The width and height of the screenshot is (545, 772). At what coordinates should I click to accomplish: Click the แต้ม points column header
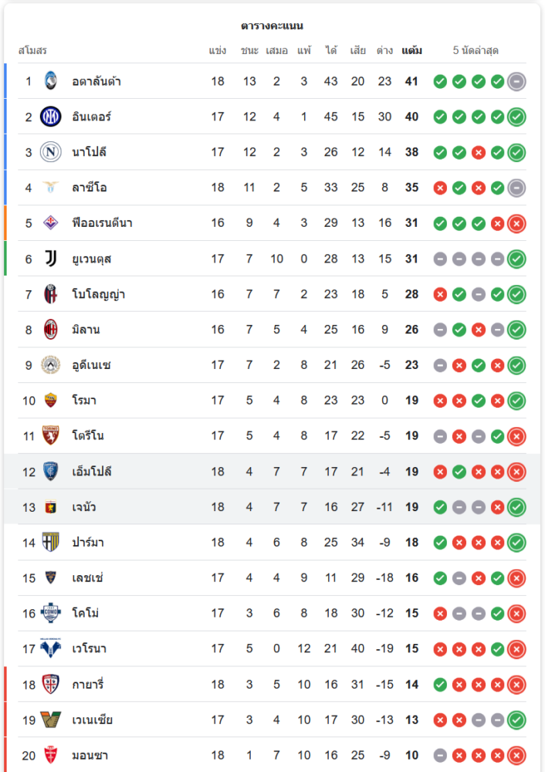[411, 51]
